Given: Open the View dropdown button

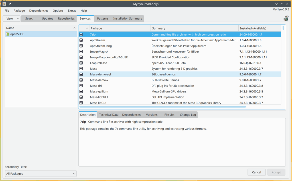Looking at the screenshot, I should coord(11,18).
